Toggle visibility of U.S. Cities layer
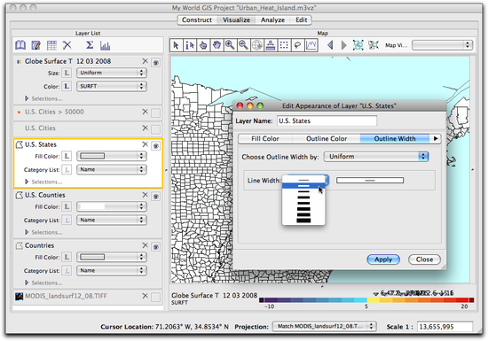 [x=156, y=129]
